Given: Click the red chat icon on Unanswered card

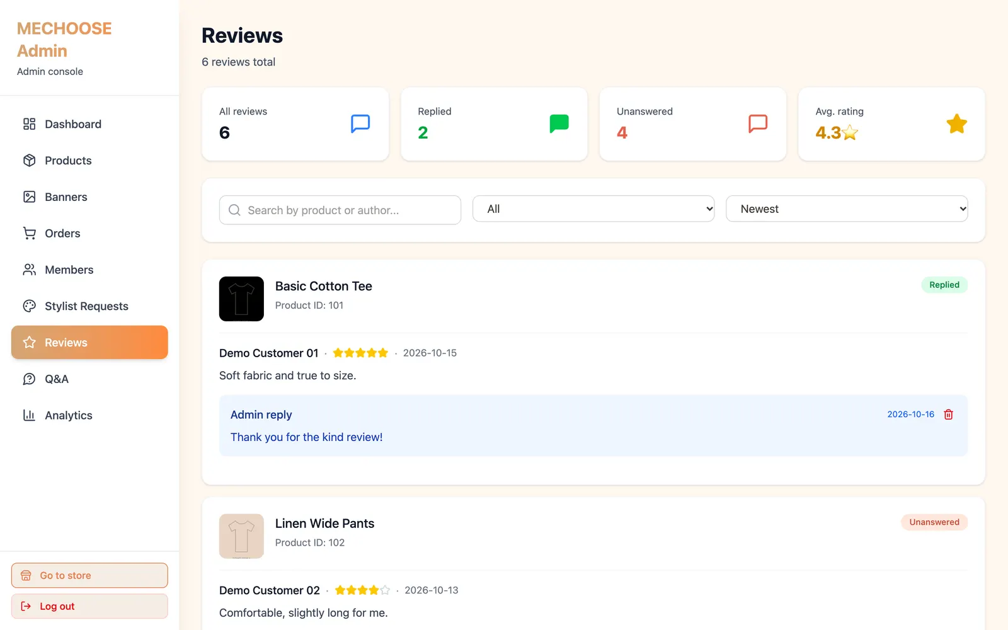Looking at the screenshot, I should (x=758, y=123).
